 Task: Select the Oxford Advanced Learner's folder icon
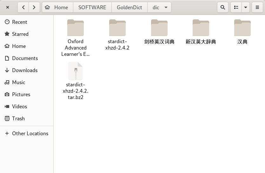76,28
